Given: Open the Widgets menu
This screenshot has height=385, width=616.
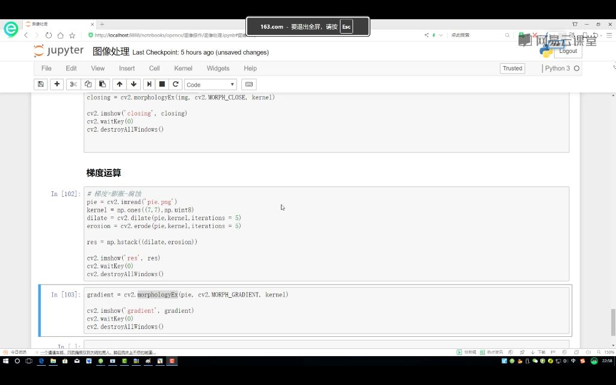Looking at the screenshot, I should coord(218,69).
